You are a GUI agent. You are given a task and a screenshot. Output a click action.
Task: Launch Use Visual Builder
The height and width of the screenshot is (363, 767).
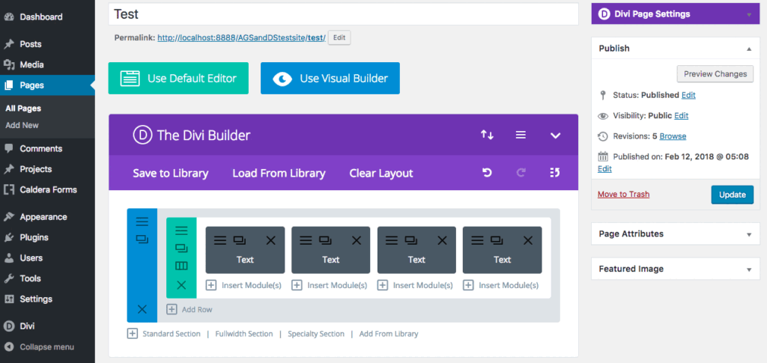[330, 78]
